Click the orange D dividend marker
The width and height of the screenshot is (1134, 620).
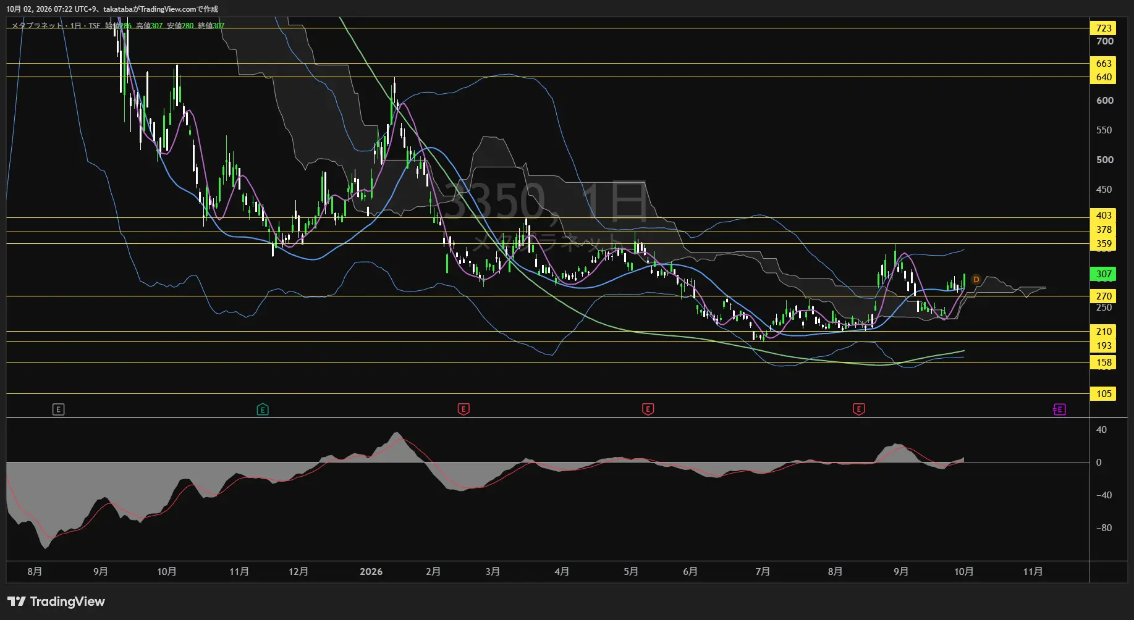pyautogui.click(x=976, y=280)
